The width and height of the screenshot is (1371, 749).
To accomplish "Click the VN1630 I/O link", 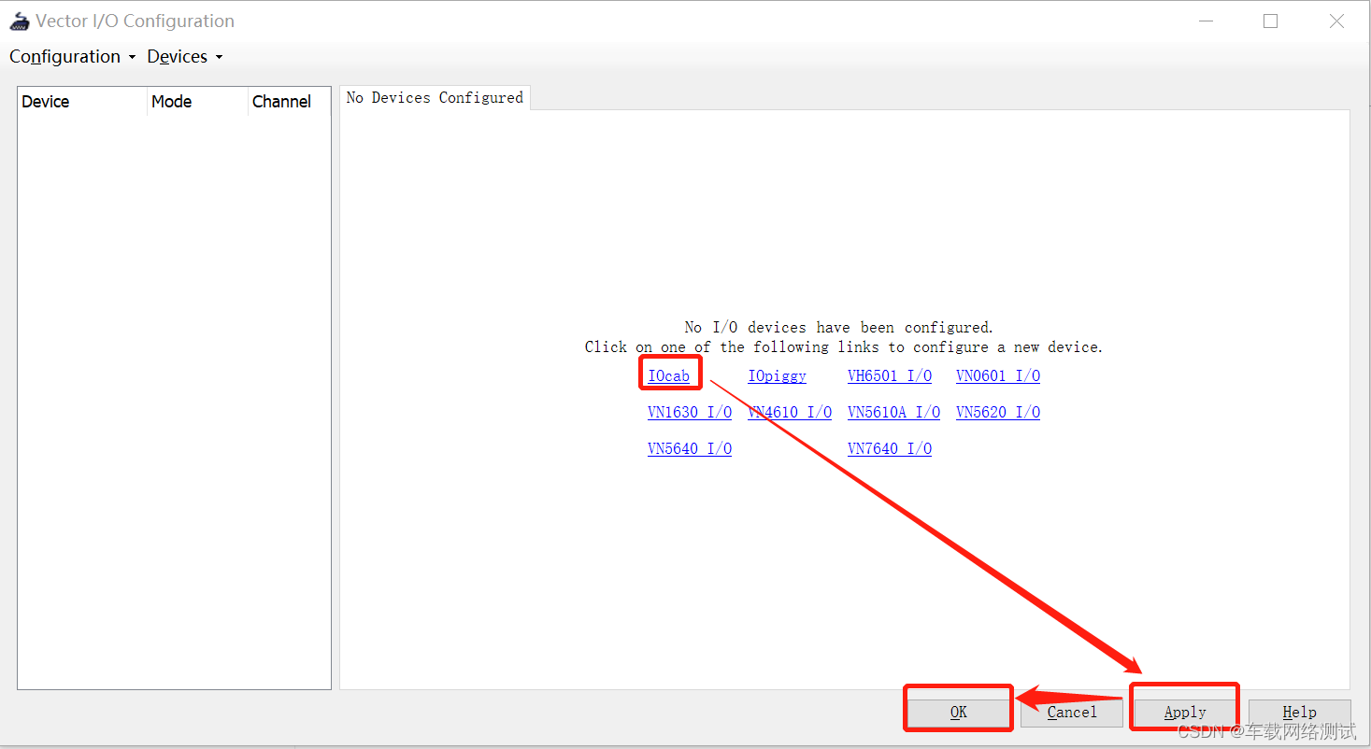I will coord(690,413).
